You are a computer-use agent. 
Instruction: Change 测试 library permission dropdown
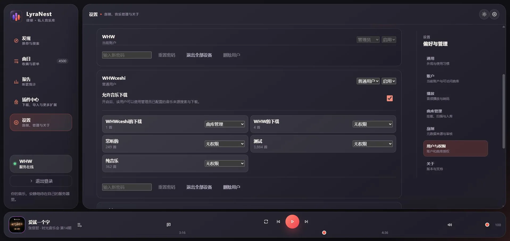(372, 144)
